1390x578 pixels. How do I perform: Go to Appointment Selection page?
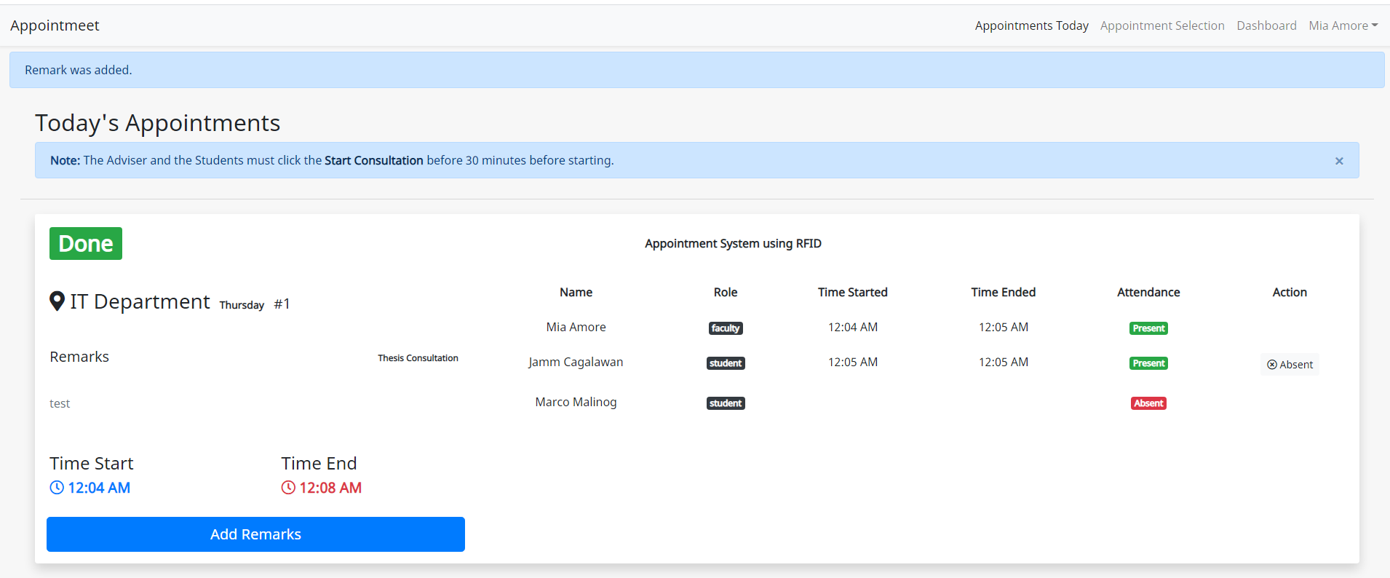click(1162, 25)
